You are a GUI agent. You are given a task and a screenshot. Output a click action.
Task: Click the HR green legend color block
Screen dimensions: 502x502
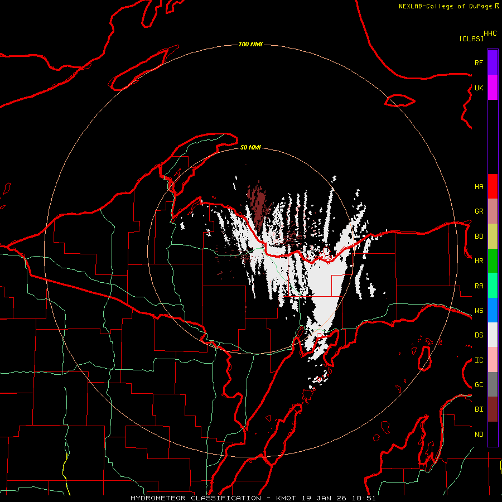[493, 261]
